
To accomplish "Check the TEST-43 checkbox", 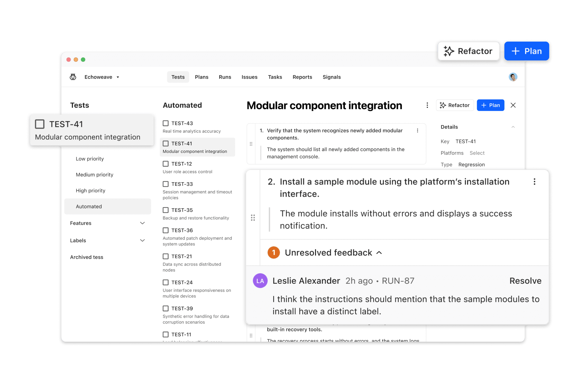I will [166, 123].
